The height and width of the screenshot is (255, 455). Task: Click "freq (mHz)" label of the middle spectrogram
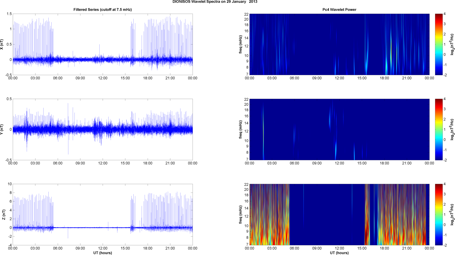(240, 130)
